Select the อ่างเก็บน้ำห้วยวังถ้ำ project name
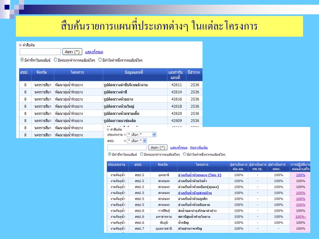The image size is (319, 239). (193, 181)
